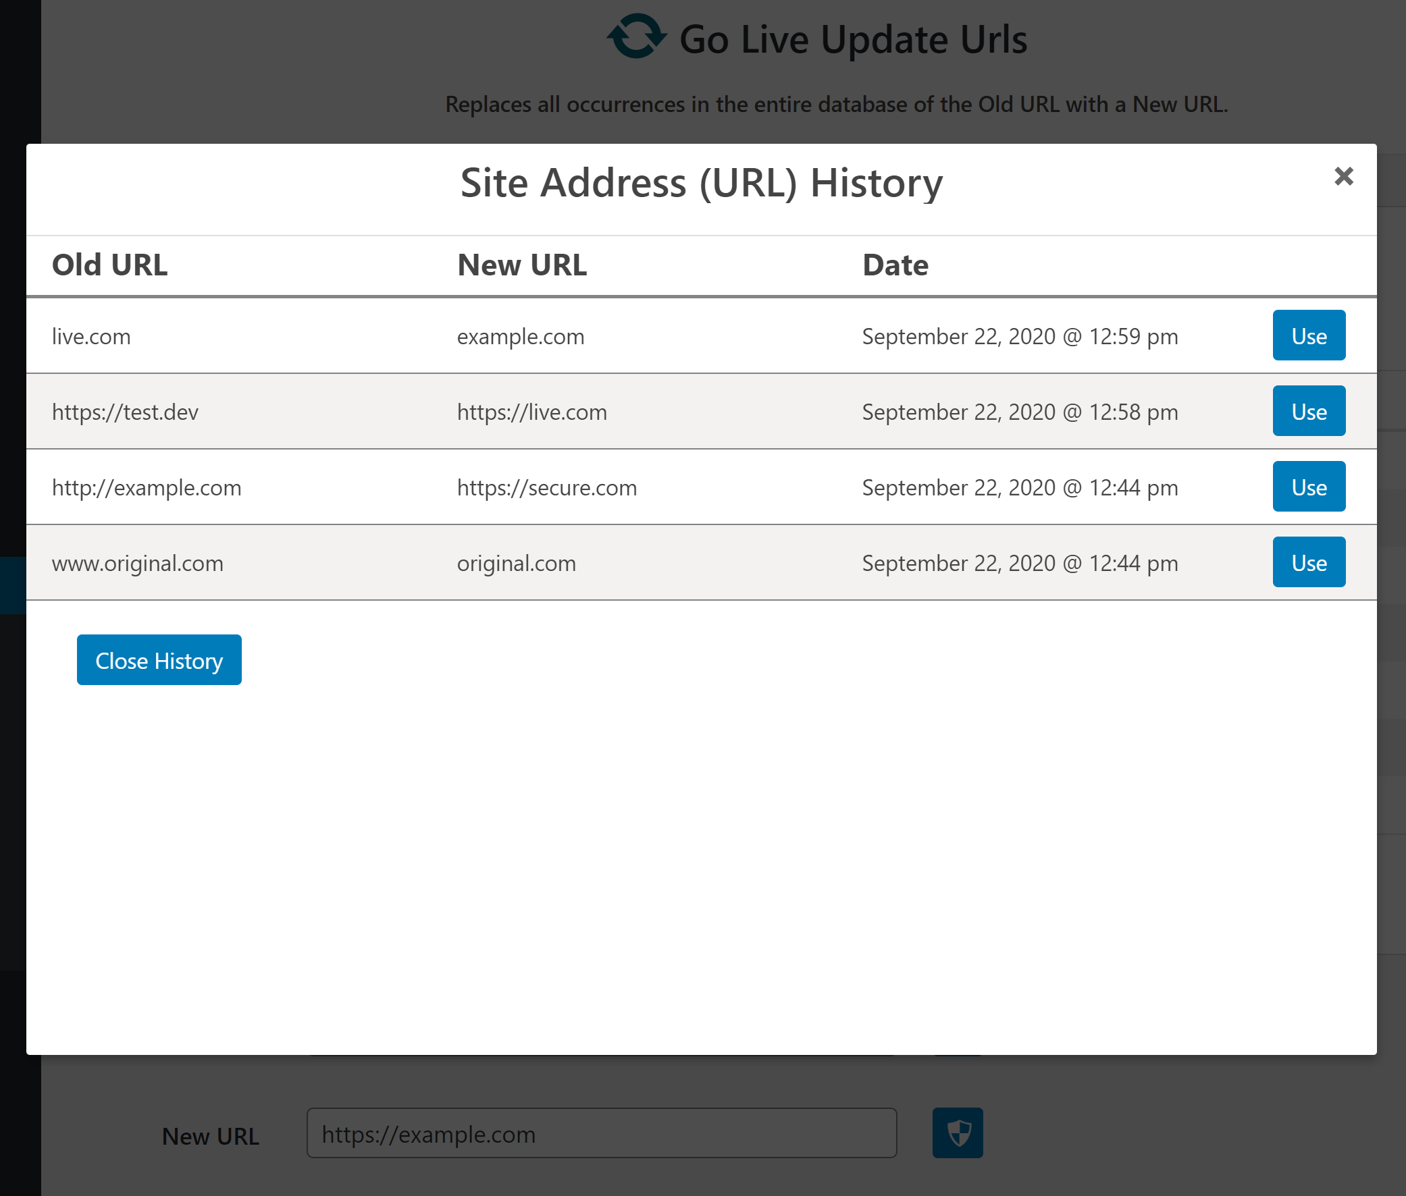Close the Site Address URL History dialog
Viewport: 1406px width, 1196px height.
tap(1343, 177)
